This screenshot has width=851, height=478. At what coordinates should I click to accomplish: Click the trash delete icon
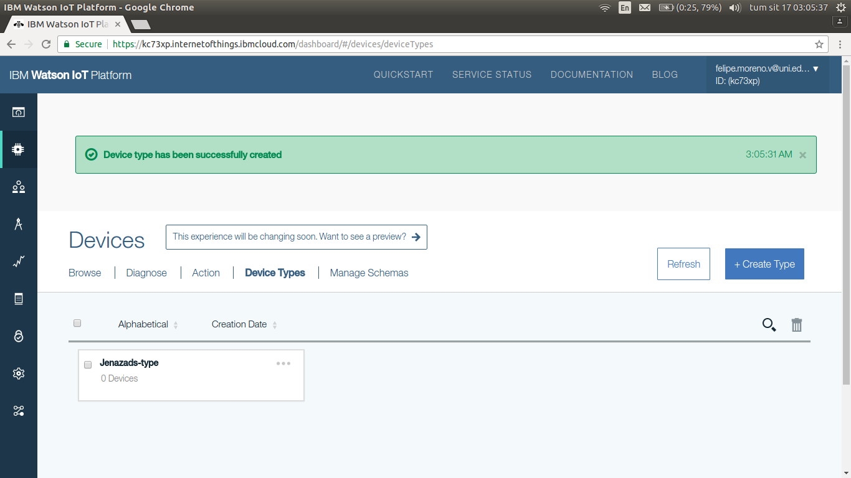[797, 324]
